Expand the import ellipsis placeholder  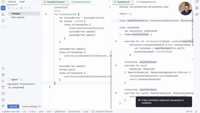(130, 14)
